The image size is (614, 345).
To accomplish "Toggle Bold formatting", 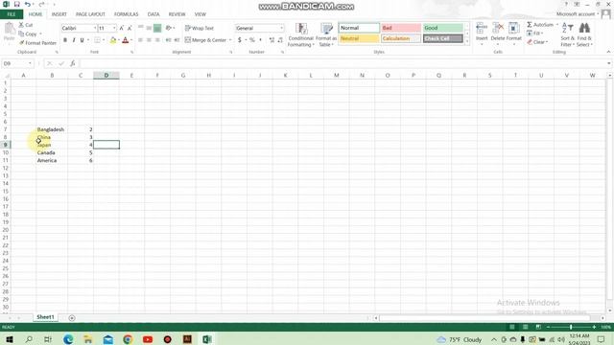I will click(65, 40).
